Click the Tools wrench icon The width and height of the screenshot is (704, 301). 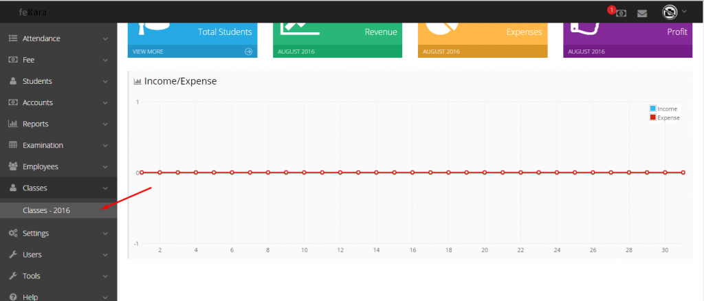click(x=13, y=276)
